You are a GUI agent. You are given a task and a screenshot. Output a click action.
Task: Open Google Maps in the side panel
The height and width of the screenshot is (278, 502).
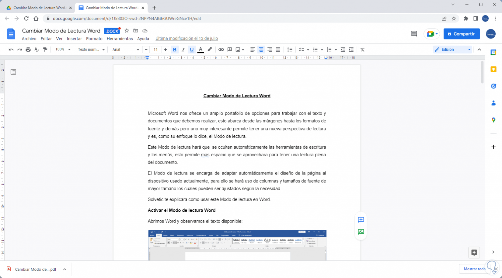(493, 120)
